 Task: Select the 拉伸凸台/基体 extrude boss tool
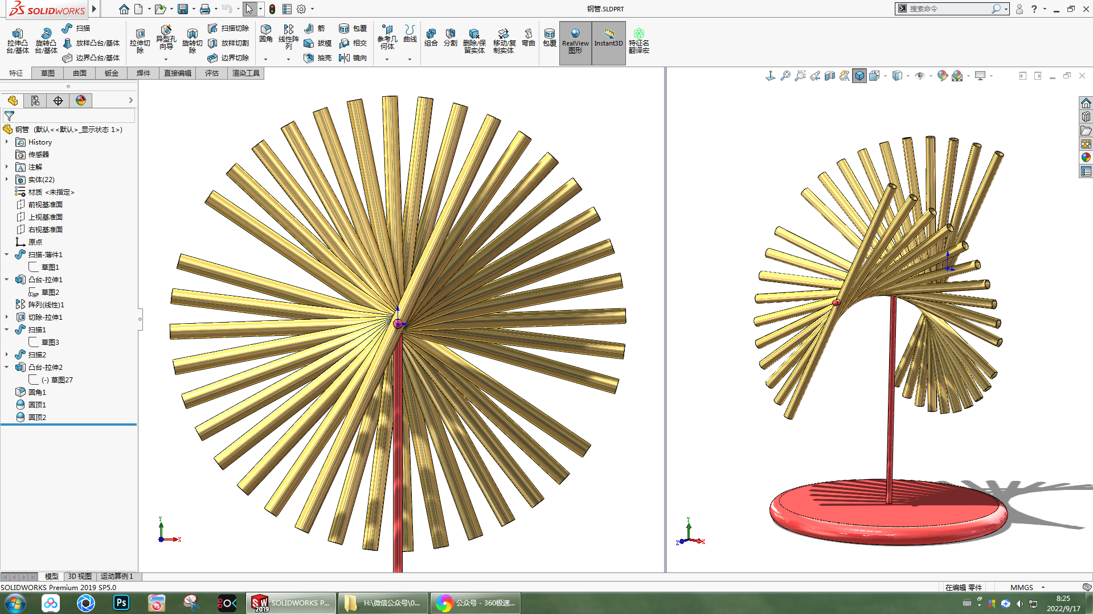[x=18, y=41]
